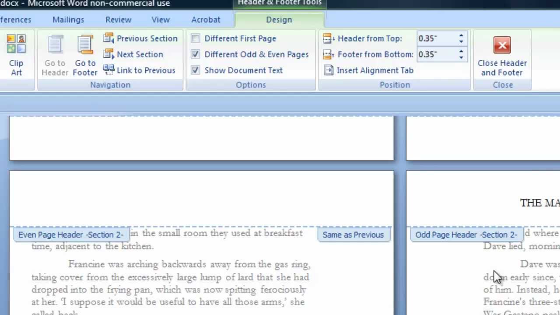Image resolution: width=560 pixels, height=315 pixels.
Task: Toggle Link to Previous
Action: point(139,70)
